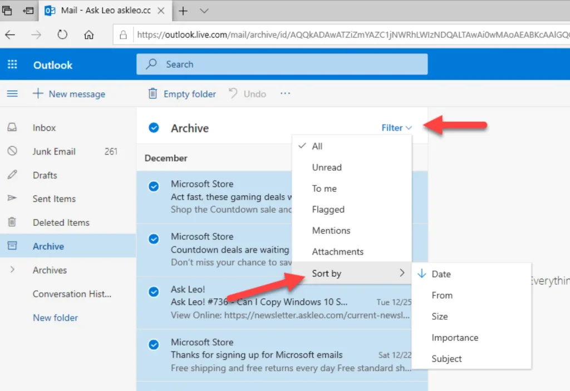Click the Empty folder trash icon
The image size is (570, 391).
point(152,93)
